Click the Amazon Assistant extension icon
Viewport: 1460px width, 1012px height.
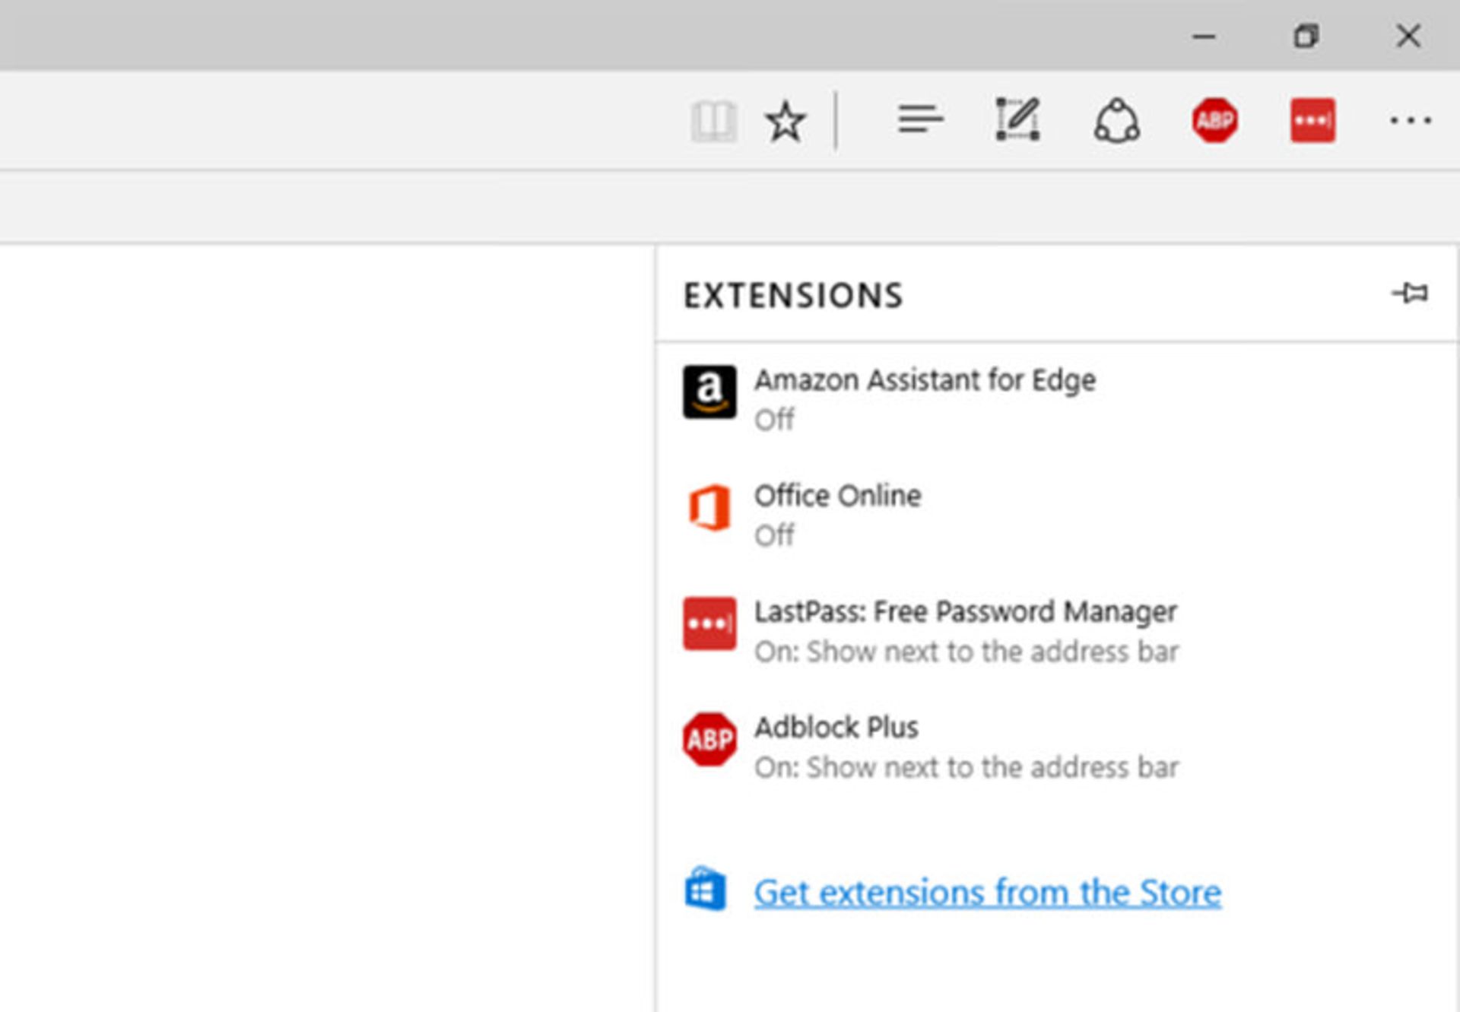point(709,392)
